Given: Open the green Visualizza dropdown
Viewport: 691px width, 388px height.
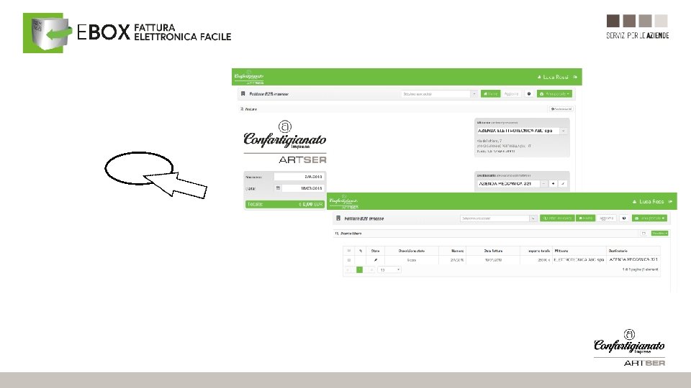Looking at the screenshot, I should (660, 233).
